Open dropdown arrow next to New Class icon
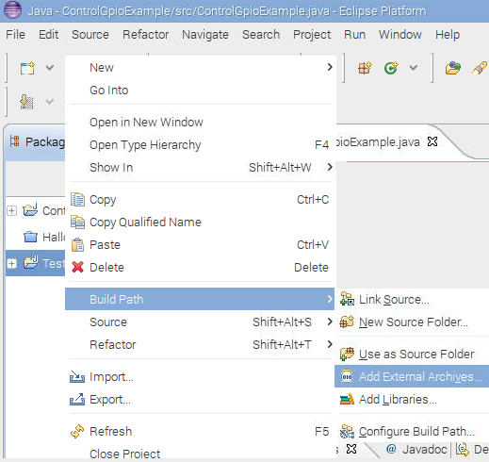The width and height of the screenshot is (489, 462). point(414,68)
